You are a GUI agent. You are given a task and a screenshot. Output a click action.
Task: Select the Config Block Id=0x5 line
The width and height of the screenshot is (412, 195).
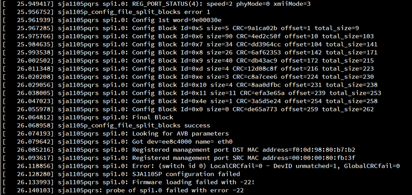coord(181,28)
